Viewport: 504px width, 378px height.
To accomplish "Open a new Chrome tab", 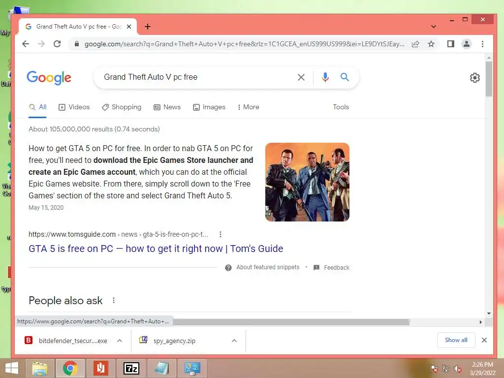I will pos(148,27).
